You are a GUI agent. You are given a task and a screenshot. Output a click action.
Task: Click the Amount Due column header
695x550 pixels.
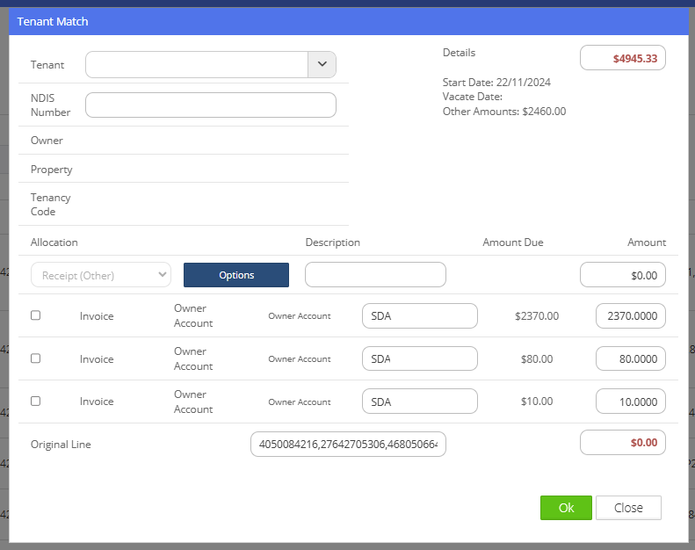pos(513,242)
